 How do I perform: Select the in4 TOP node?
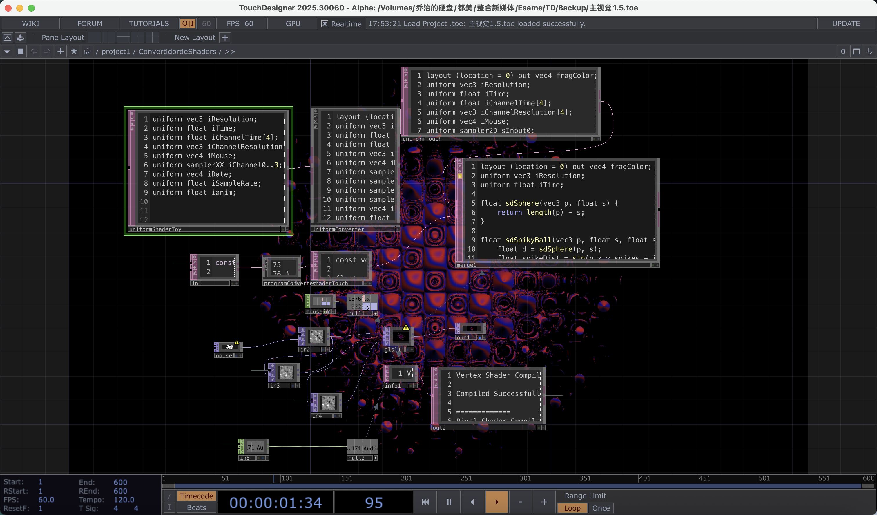click(326, 406)
